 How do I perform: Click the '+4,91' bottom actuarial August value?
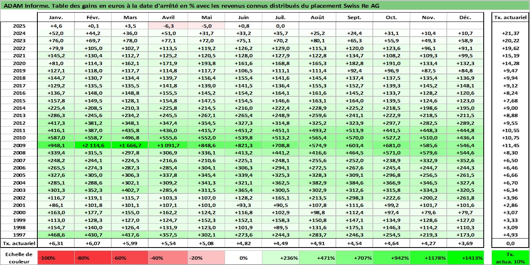click(x=318, y=243)
